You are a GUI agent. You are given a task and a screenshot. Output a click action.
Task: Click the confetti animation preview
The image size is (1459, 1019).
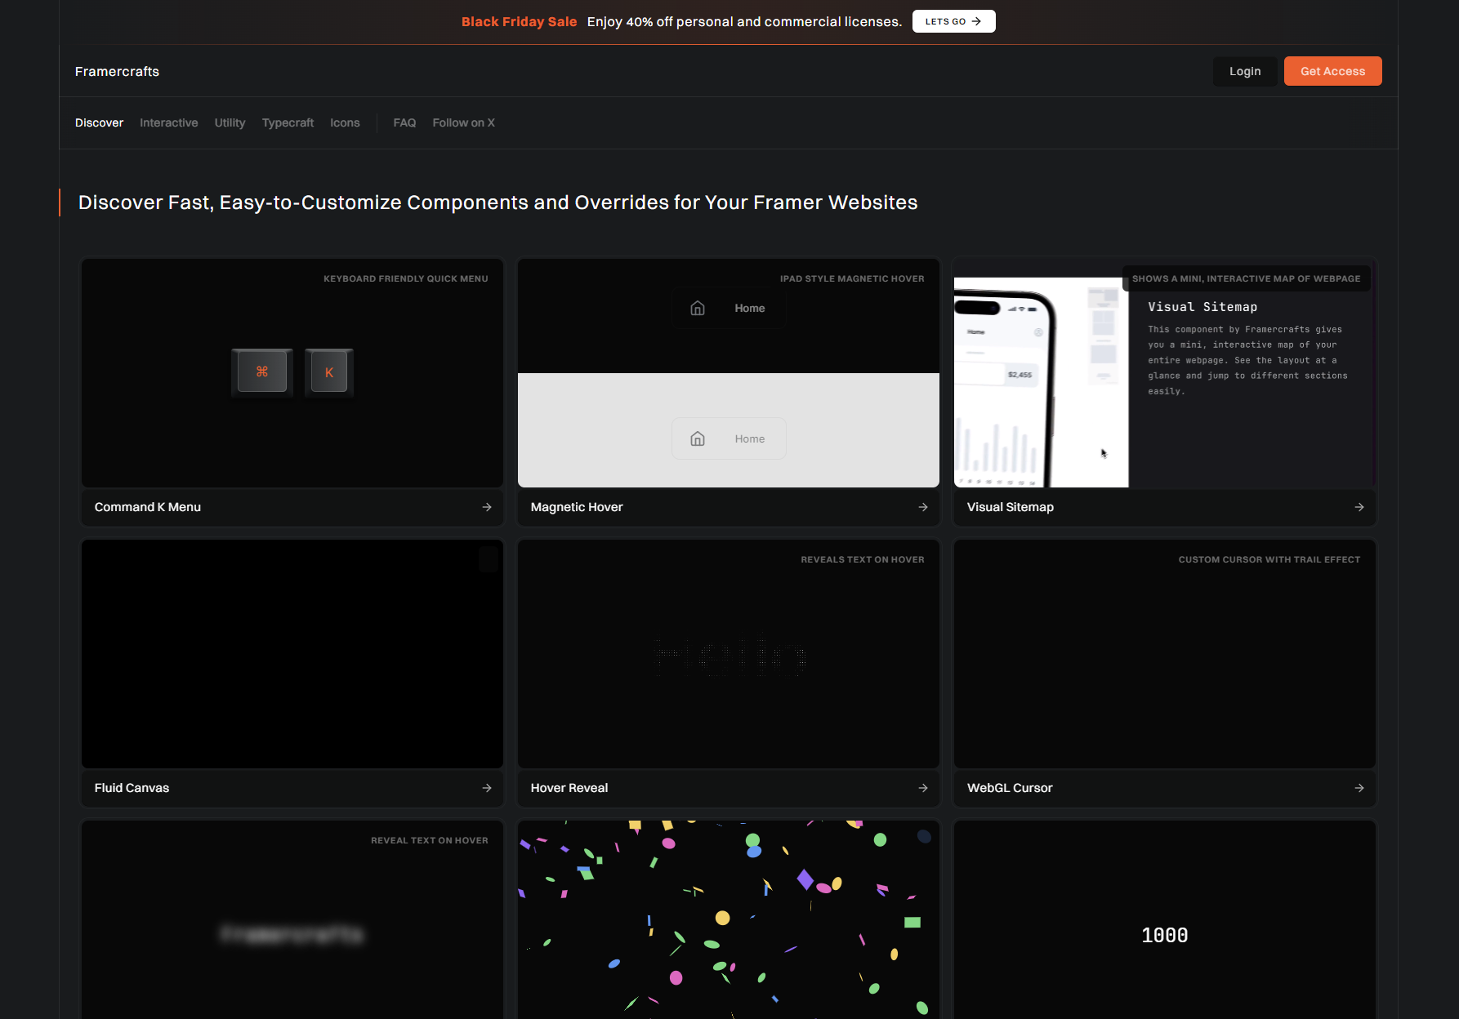729,919
